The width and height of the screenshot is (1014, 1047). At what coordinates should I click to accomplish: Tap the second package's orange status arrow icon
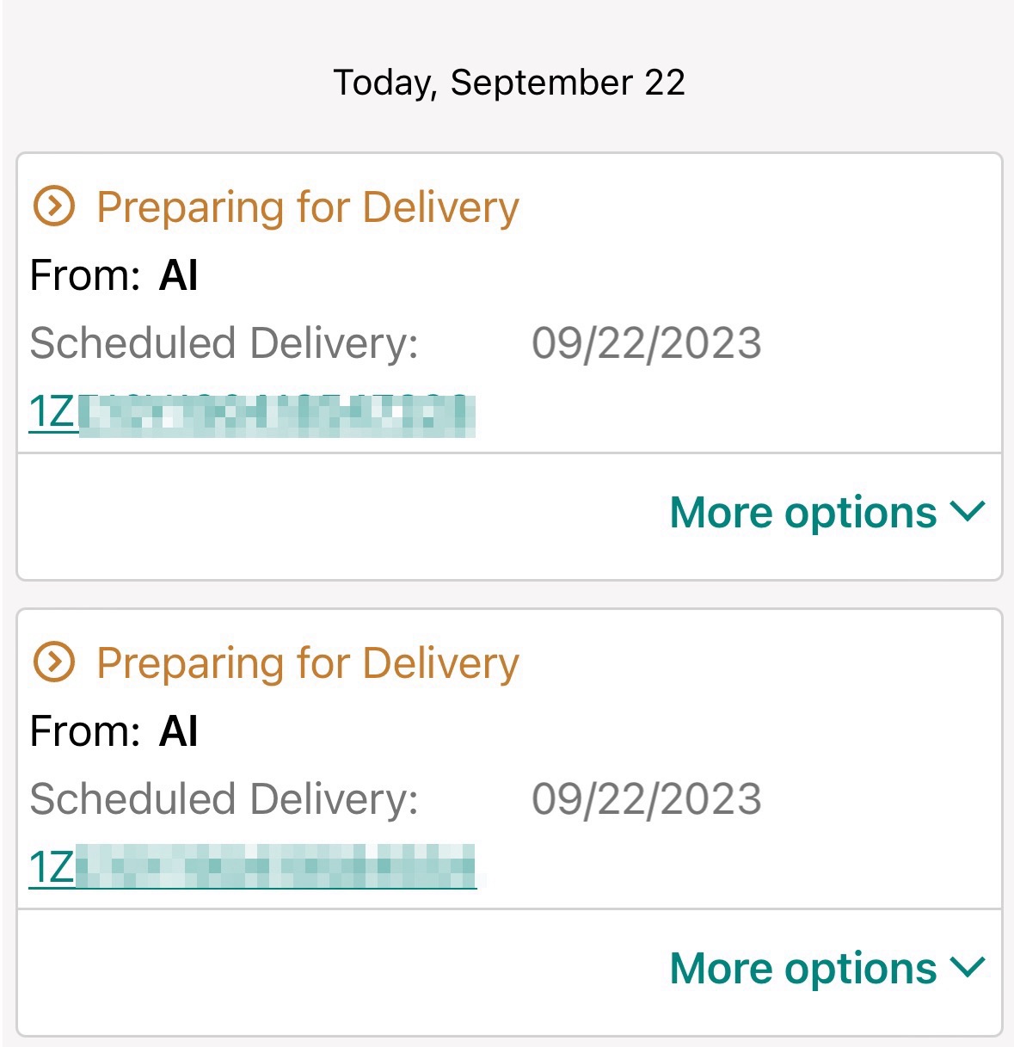(54, 662)
